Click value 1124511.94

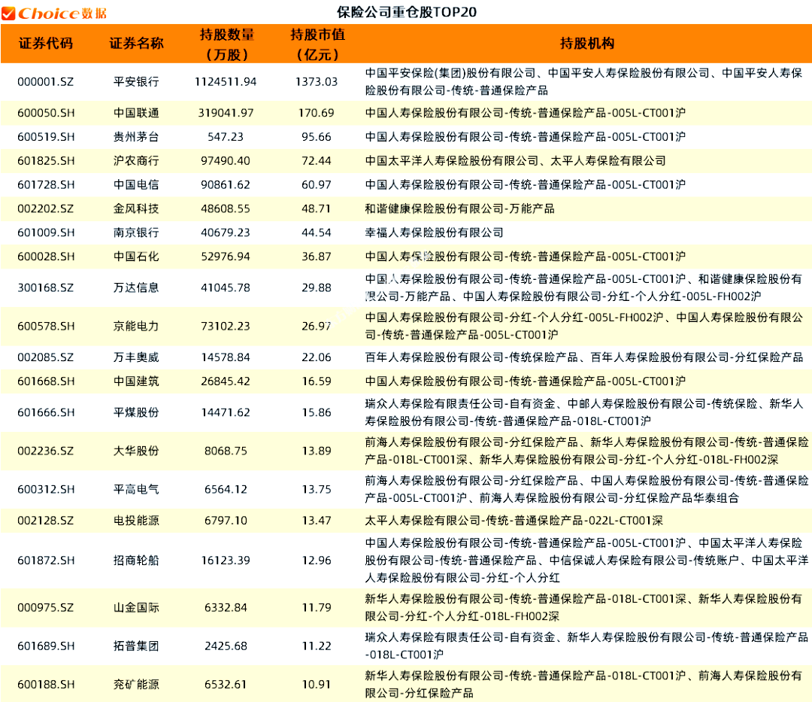226,82
